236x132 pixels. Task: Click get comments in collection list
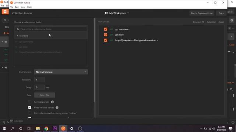pyautogui.click(x=26, y=42)
